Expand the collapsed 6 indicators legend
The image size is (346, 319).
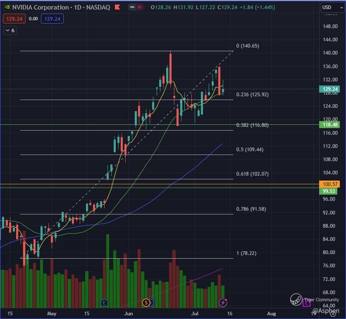coord(10,31)
